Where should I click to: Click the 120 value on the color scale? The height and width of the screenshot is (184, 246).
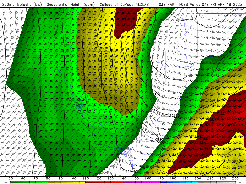pos(98,178)
